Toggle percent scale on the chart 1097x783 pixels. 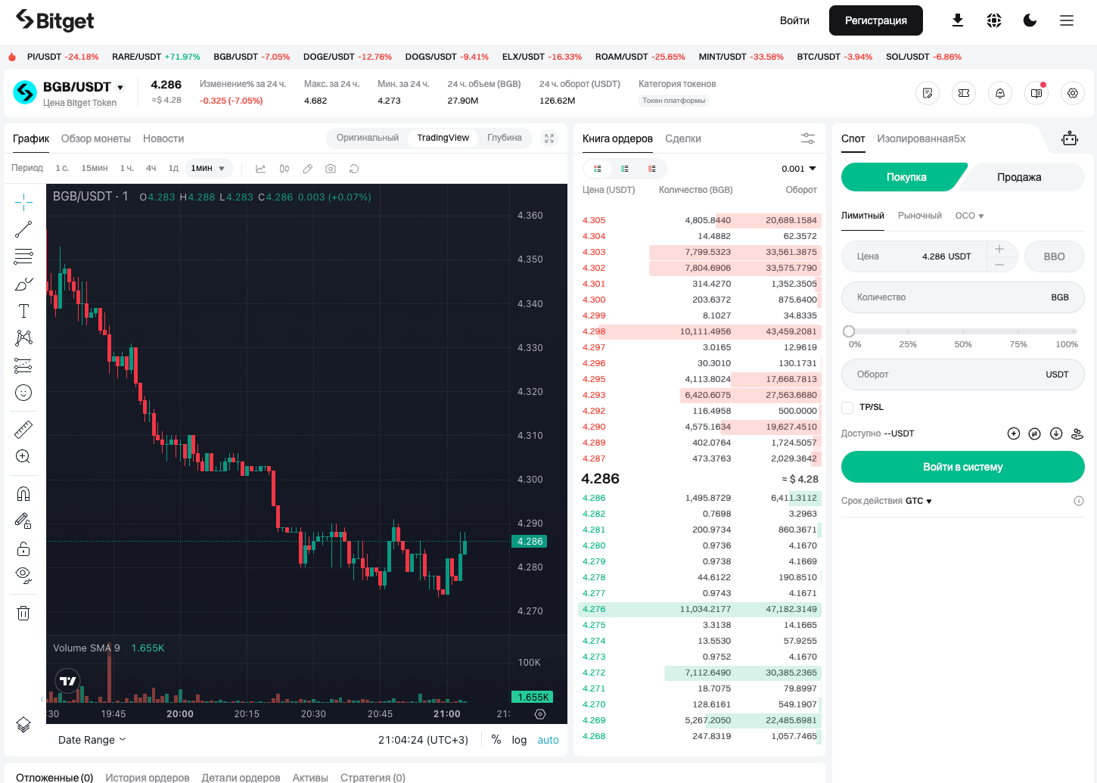pos(496,740)
